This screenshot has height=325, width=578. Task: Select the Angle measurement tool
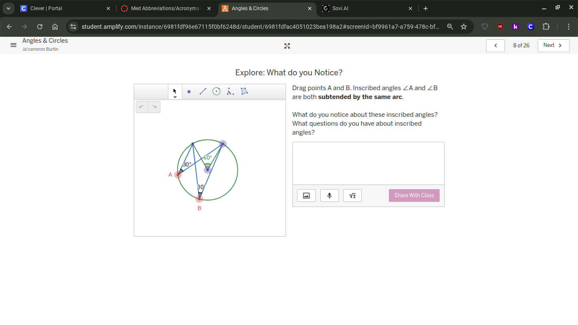click(x=230, y=91)
